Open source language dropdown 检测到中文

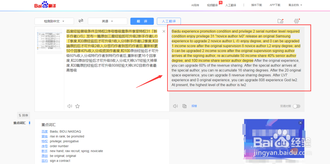(x=54, y=21)
